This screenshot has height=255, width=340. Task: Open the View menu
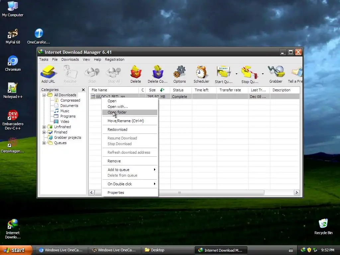pos(86,59)
